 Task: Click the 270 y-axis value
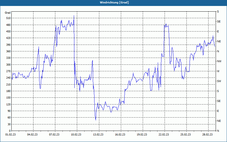[9, 71]
